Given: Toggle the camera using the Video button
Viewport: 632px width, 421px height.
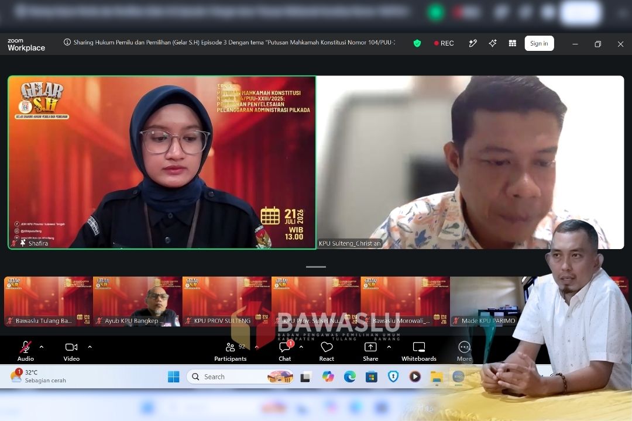Looking at the screenshot, I should coord(71,351).
